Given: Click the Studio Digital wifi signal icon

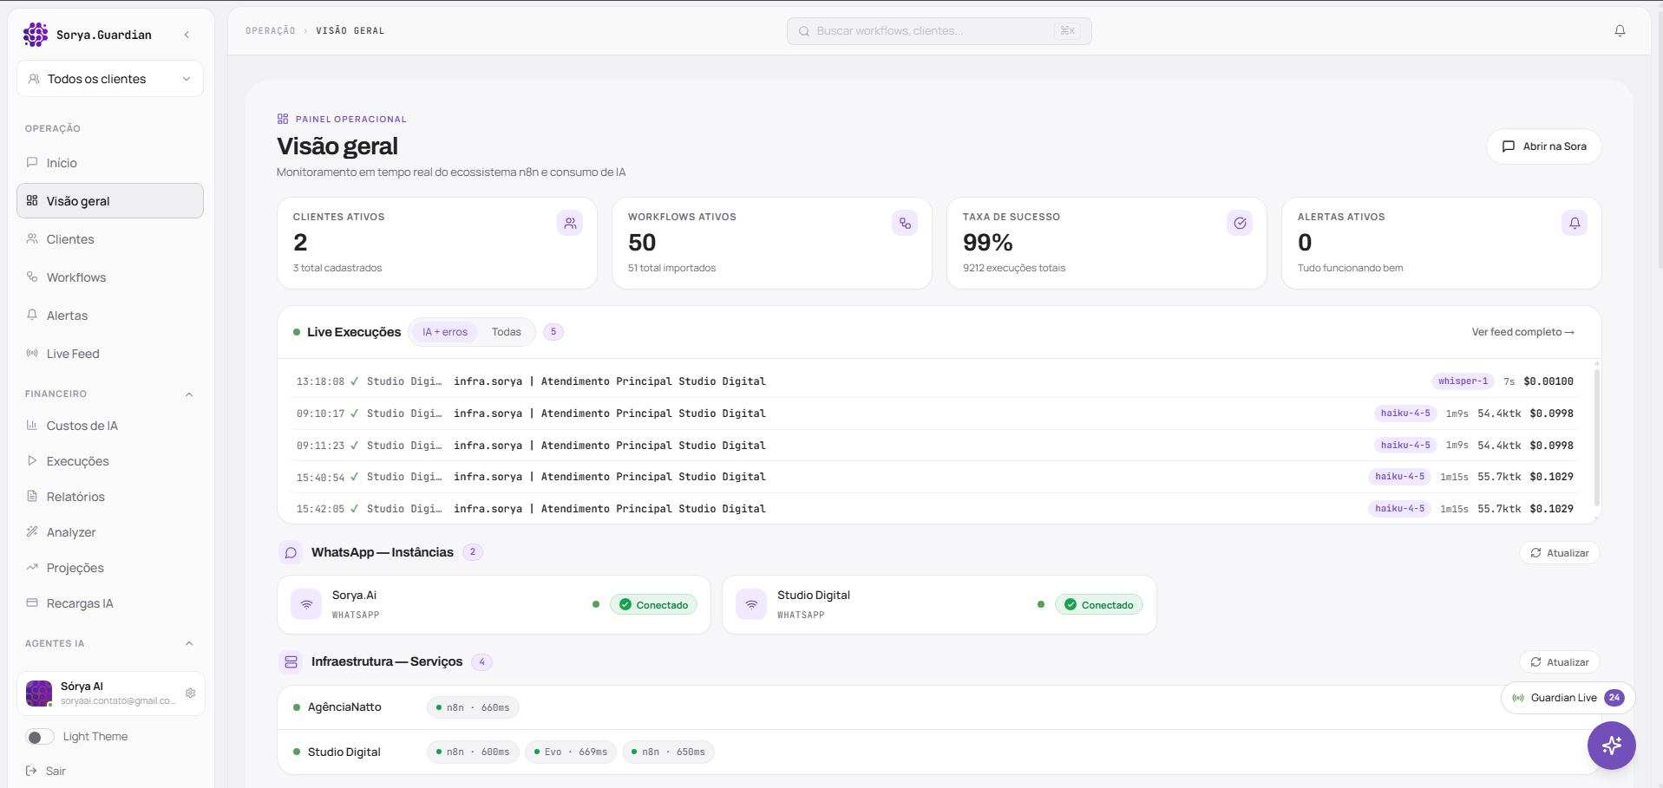Looking at the screenshot, I should (751, 604).
